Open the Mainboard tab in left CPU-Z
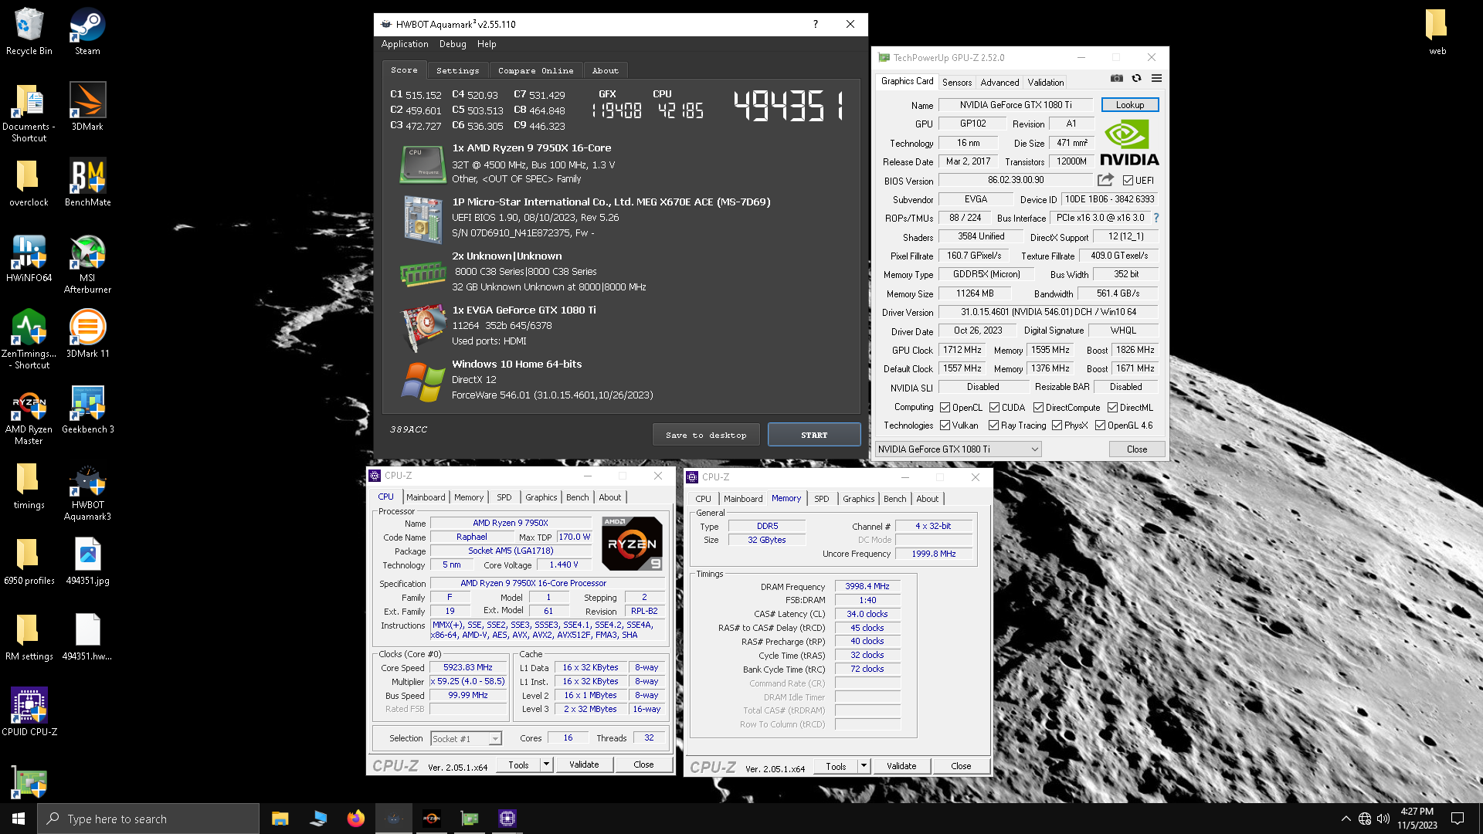1483x834 pixels. [x=426, y=497]
